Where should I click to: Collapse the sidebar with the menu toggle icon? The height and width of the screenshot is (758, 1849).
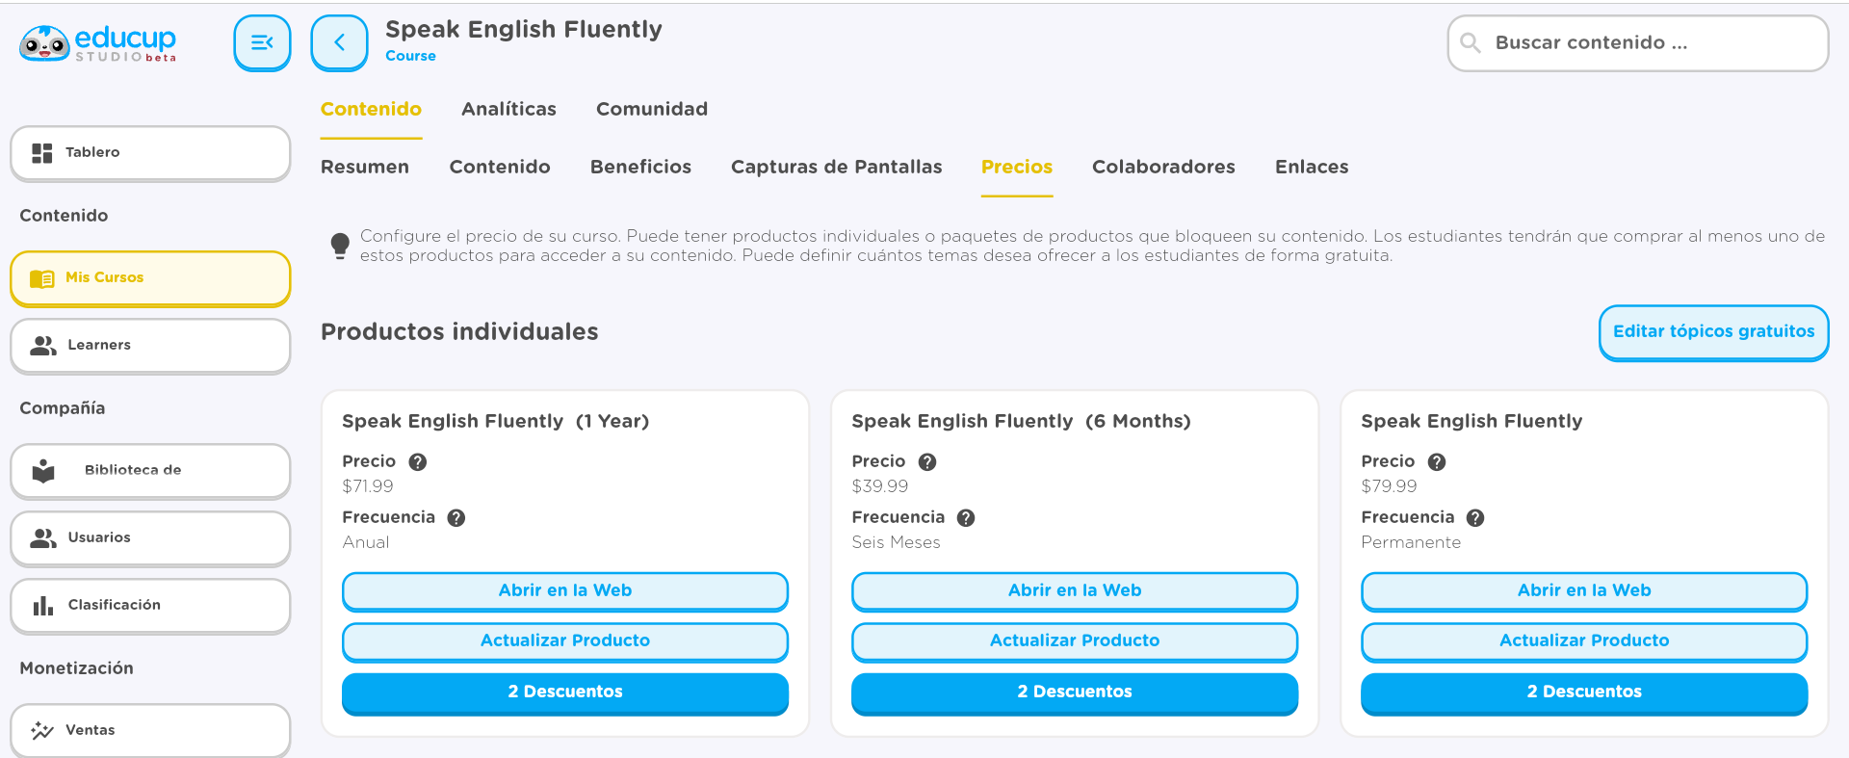point(262,42)
